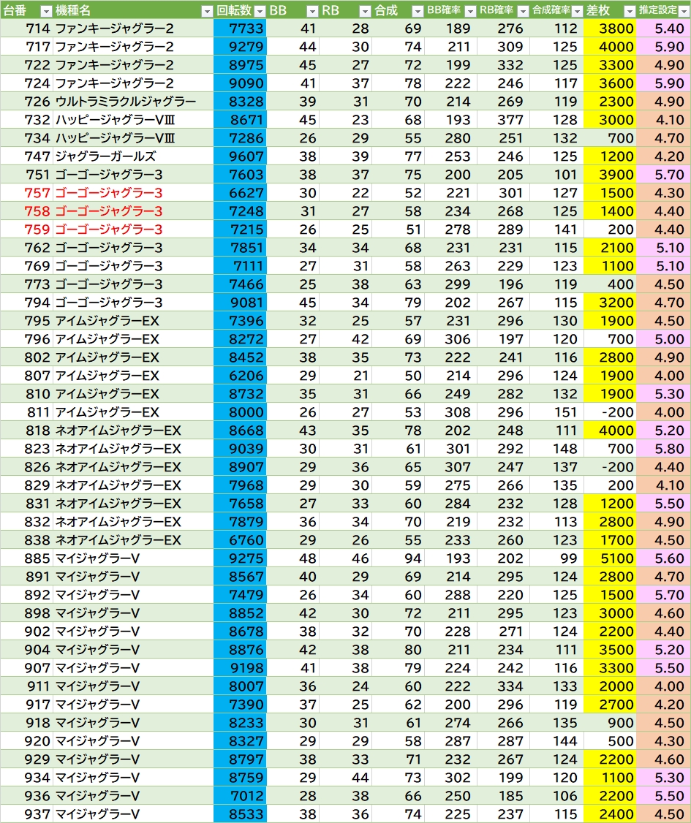
Task: Expand the BB確率 filter dropdown
Action: (469, 11)
